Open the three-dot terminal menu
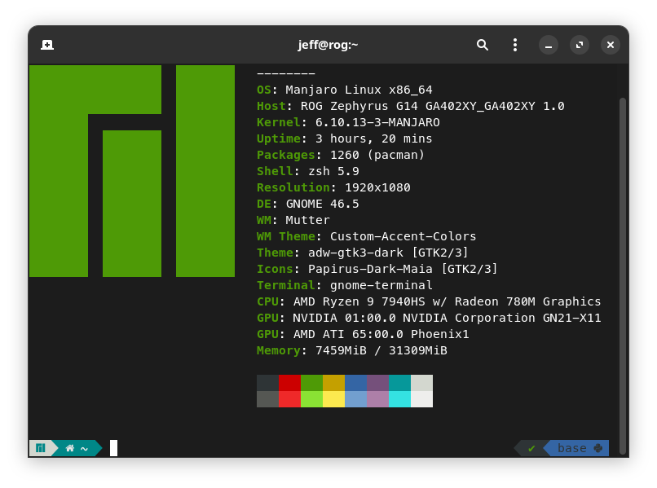 pos(515,45)
